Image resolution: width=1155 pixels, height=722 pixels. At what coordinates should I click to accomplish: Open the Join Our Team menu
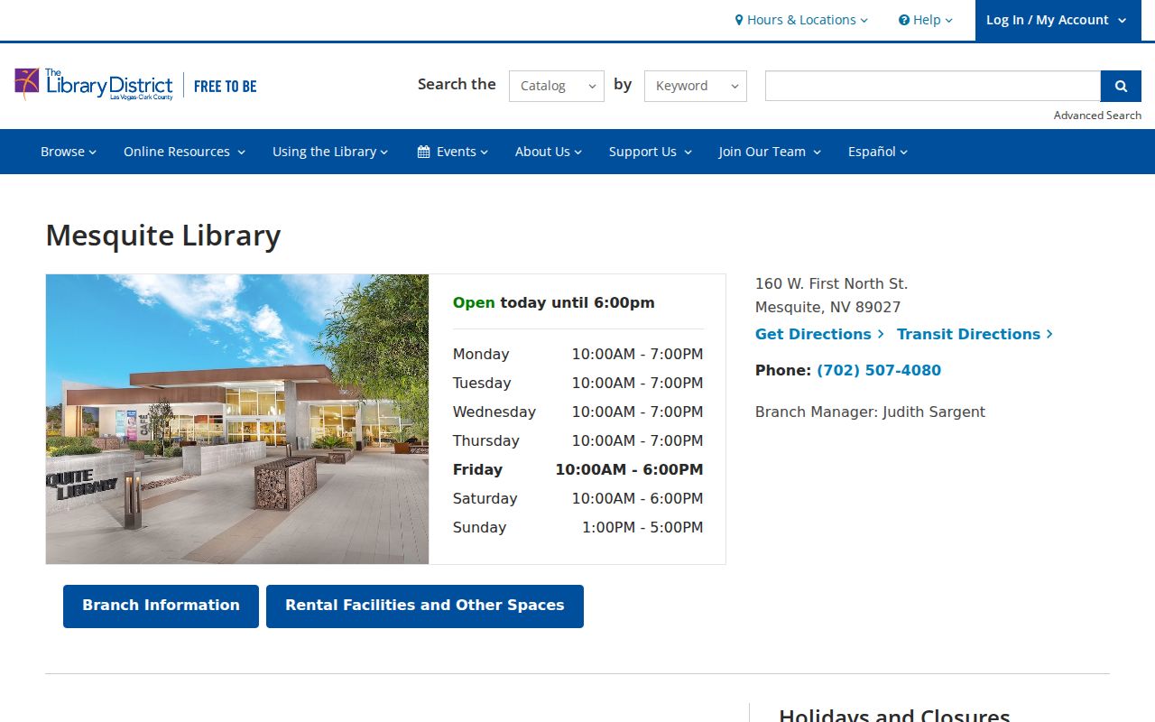pyautogui.click(x=770, y=152)
